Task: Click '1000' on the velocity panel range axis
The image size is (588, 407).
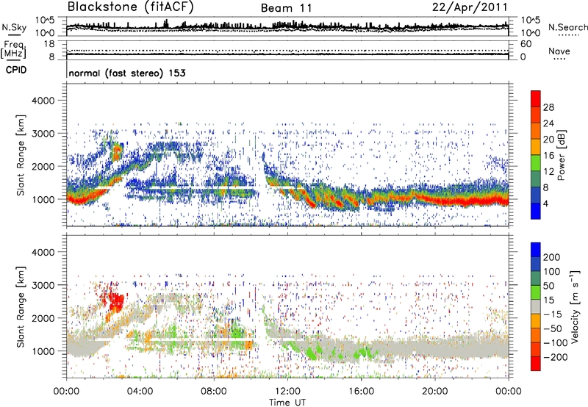Action: [x=43, y=351]
